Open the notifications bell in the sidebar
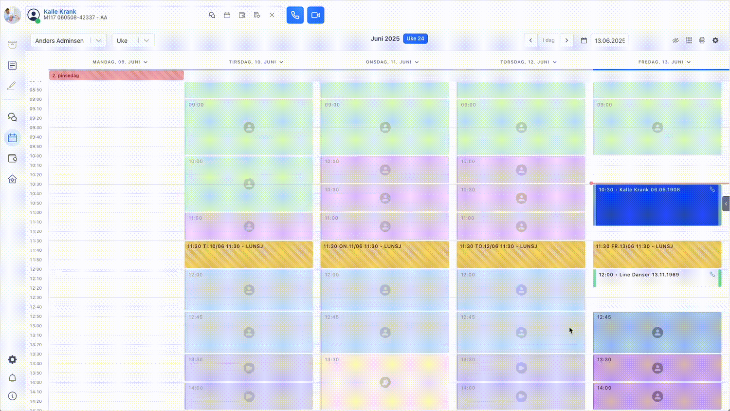This screenshot has width=730, height=411. (13, 378)
